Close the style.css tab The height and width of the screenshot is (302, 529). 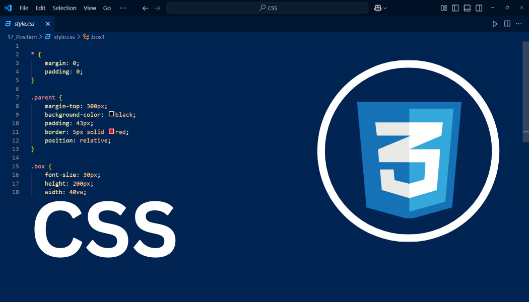[47, 24]
